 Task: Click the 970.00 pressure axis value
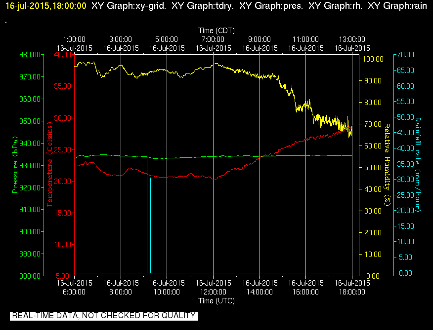(x=30, y=76)
